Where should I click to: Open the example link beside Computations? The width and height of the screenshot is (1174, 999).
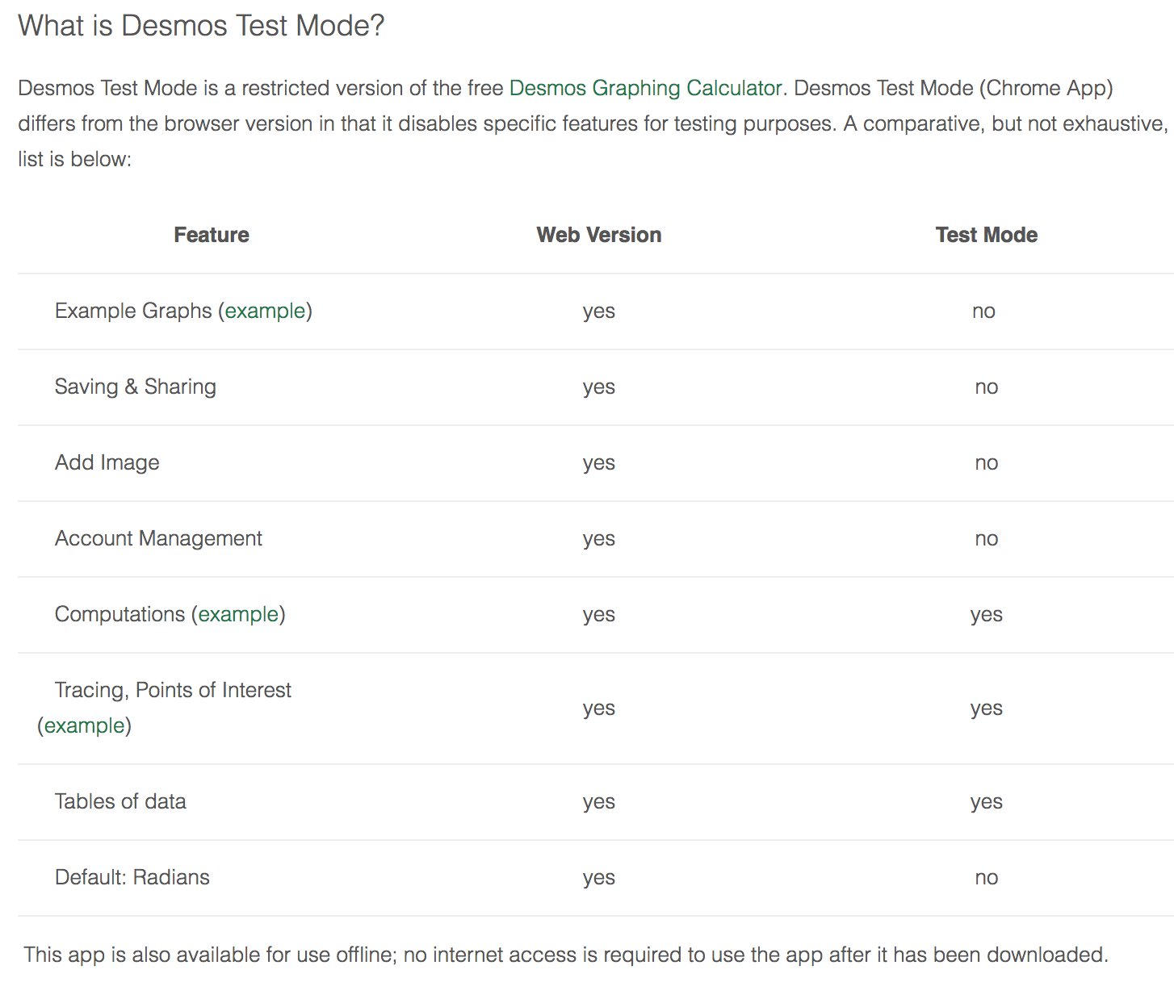(238, 614)
